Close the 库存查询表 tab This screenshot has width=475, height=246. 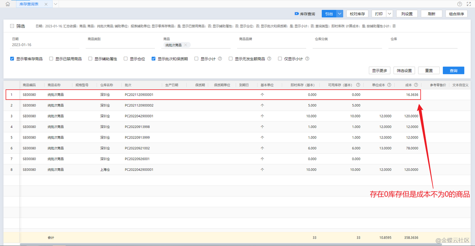46,4
